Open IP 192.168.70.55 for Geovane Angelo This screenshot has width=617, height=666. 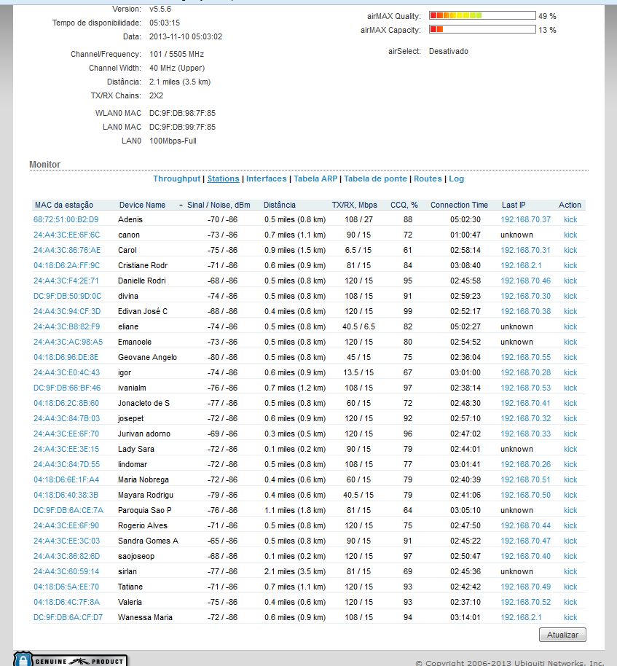tap(525, 357)
